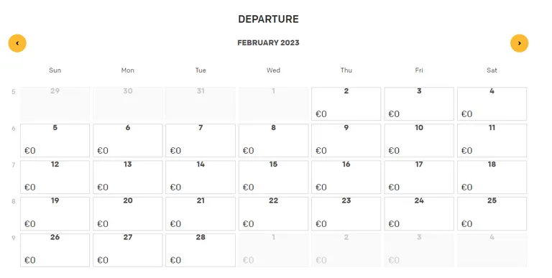The height and width of the screenshot is (278, 552).
Task: Select February 19 departure date
Action: 55,213
